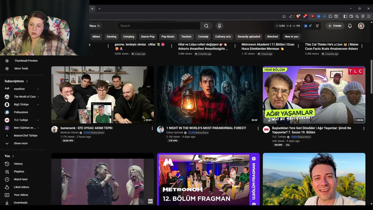The image size is (373, 210).
Task: Click the Brave Rewards triangle icon
Action: point(305,16)
